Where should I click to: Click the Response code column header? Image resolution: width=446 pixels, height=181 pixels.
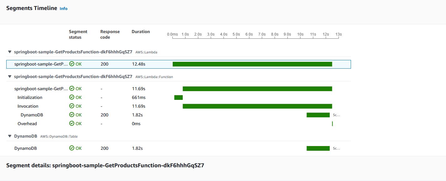click(110, 34)
